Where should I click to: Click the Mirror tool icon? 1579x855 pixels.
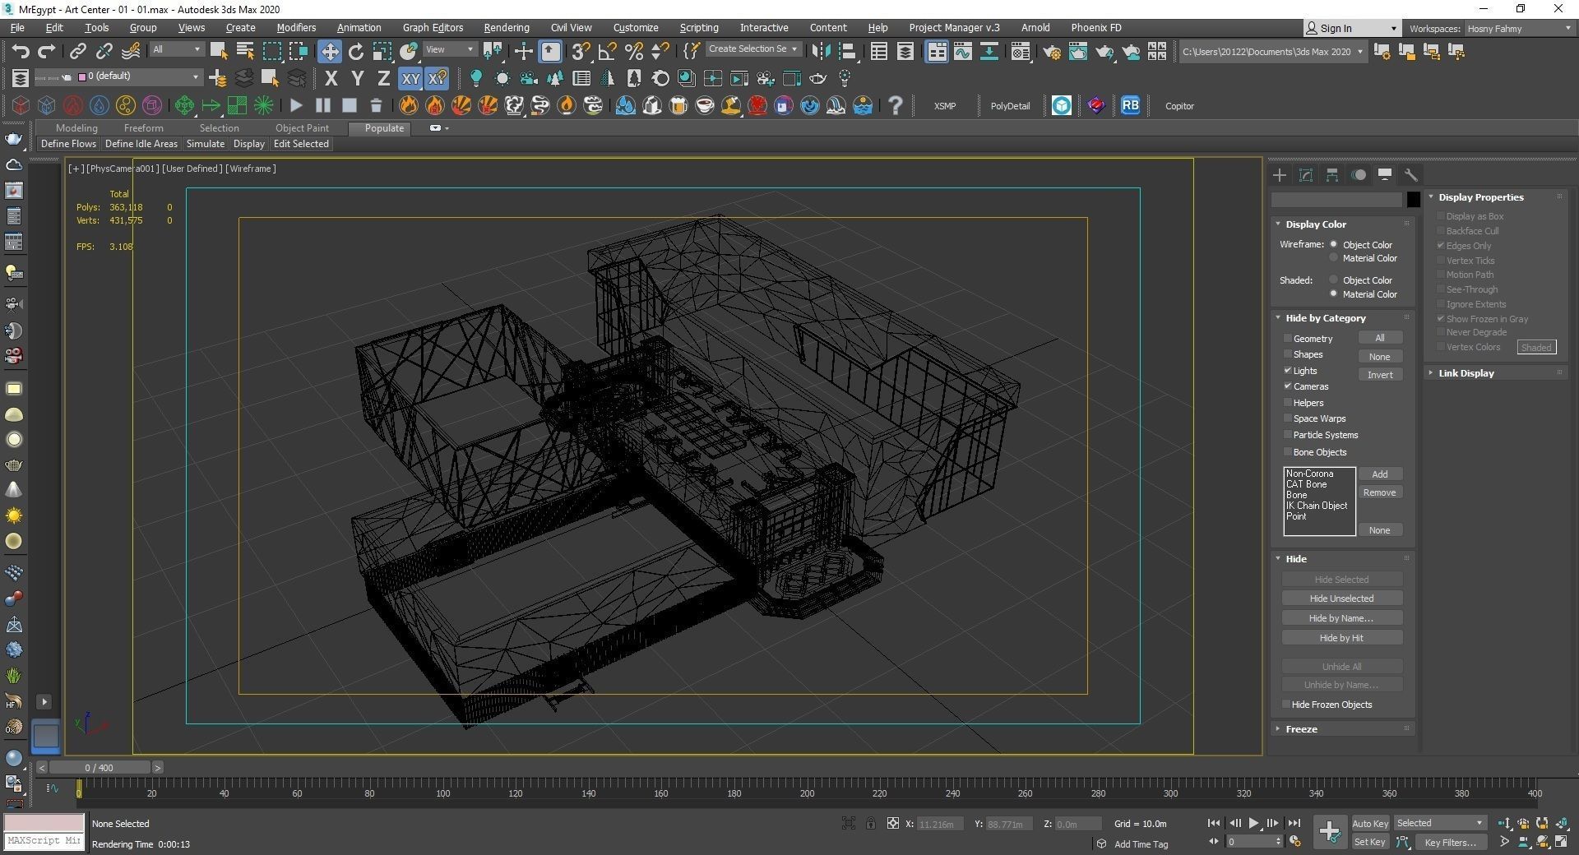point(820,52)
